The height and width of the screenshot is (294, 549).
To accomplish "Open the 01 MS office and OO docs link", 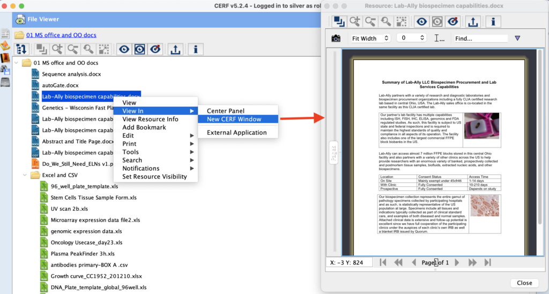I will [x=61, y=35].
